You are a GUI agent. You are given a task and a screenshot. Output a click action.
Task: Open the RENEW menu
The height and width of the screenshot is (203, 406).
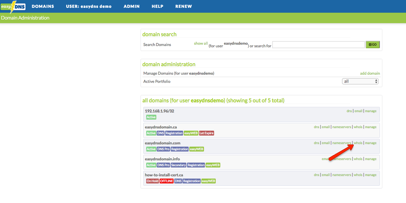[x=183, y=7]
